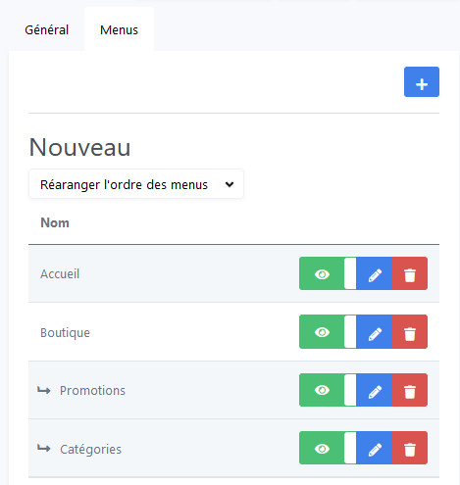Select the Promotions submenu name
The height and width of the screenshot is (485, 460).
tap(92, 390)
